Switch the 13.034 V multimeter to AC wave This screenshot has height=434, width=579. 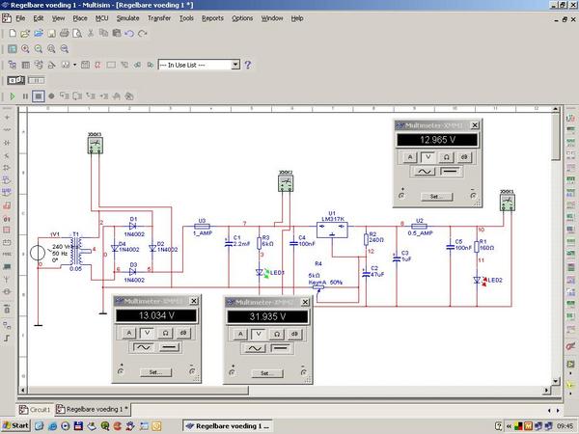pos(143,344)
